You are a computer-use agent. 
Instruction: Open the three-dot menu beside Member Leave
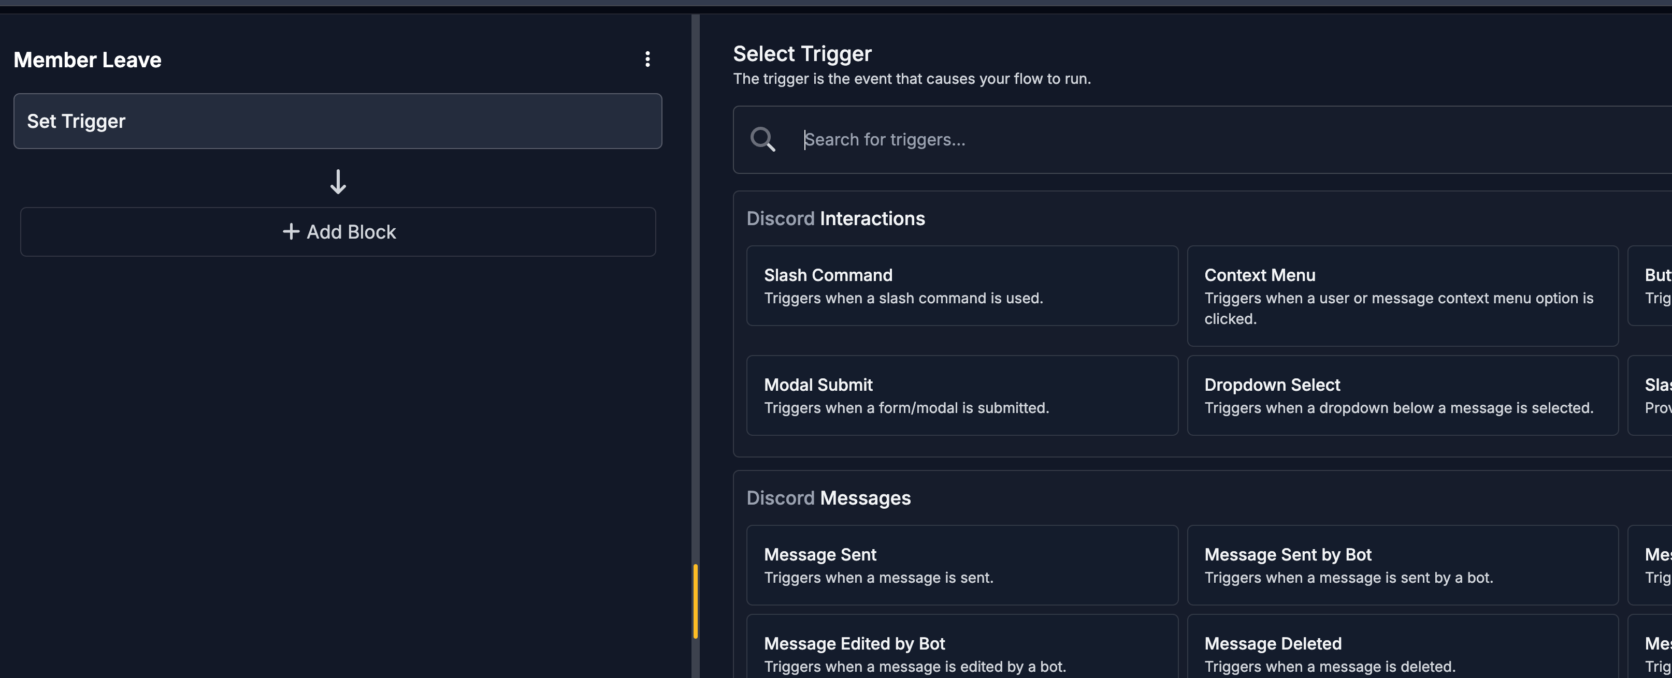647,59
